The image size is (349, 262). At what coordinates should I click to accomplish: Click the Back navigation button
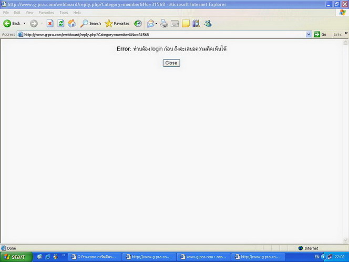tap(12, 23)
